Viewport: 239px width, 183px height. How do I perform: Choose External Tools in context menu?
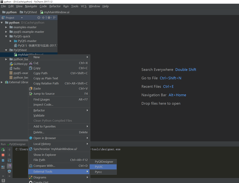[59, 172]
